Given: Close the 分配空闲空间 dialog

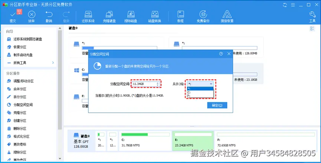Looking at the screenshot, I should coord(229,53).
